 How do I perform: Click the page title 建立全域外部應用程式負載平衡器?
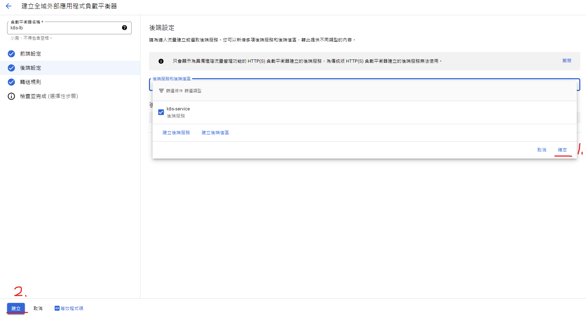(69, 6)
